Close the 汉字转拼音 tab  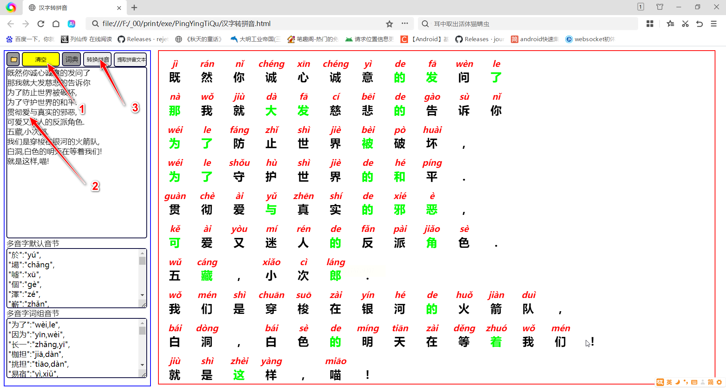(119, 8)
